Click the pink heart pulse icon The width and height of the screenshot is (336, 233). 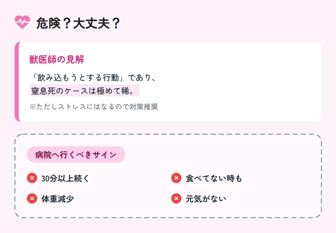point(22,23)
